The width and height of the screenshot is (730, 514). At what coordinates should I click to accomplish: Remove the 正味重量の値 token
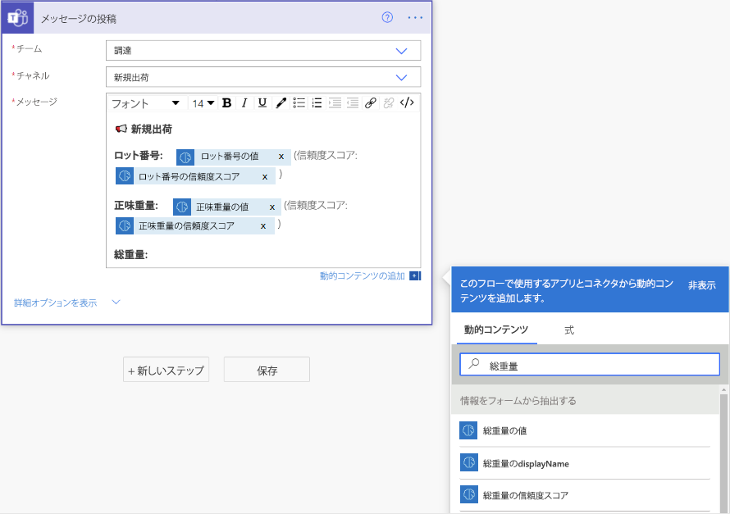coord(271,207)
